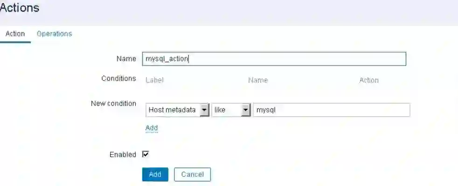Viewport: 458px width, 186px height.
Task: Open the Host metadata condition type dropdown
Action: point(172,110)
